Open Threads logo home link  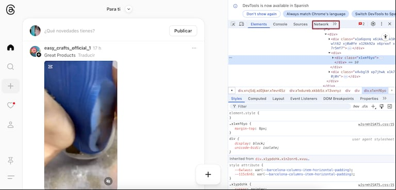[x=10, y=10]
